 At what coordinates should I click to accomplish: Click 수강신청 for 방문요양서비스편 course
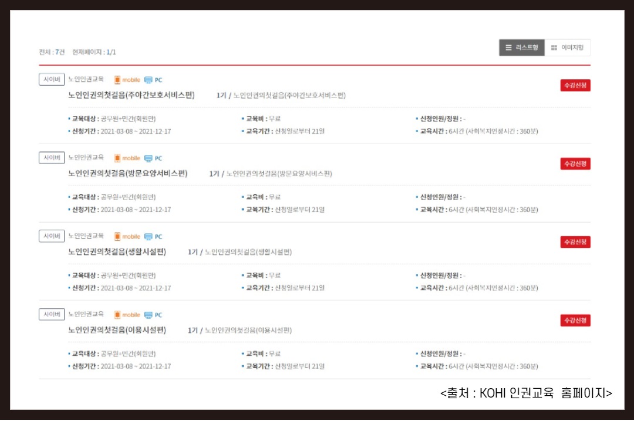pyautogui.click(x=575, y=164)
